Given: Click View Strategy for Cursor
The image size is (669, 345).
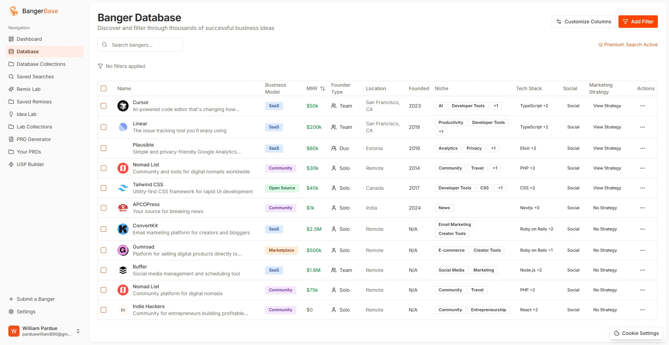Looking at the screenshot, I should (607, 106).
